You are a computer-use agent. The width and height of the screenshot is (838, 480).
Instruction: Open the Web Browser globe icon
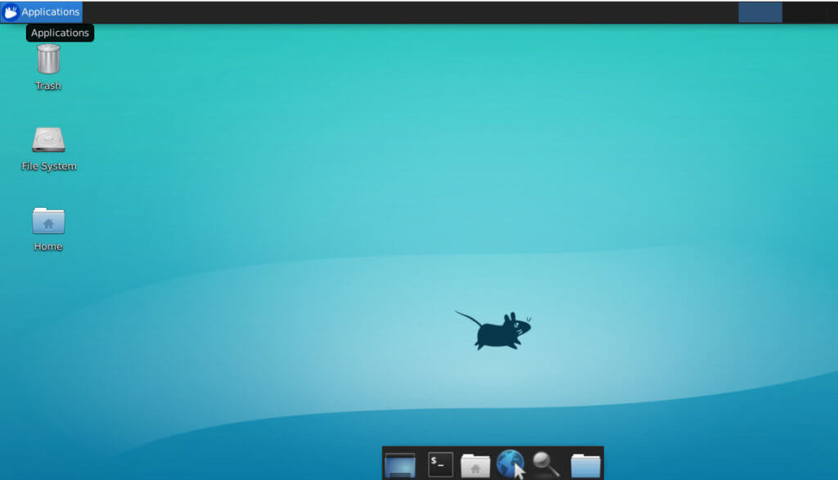tap(511, 463)
